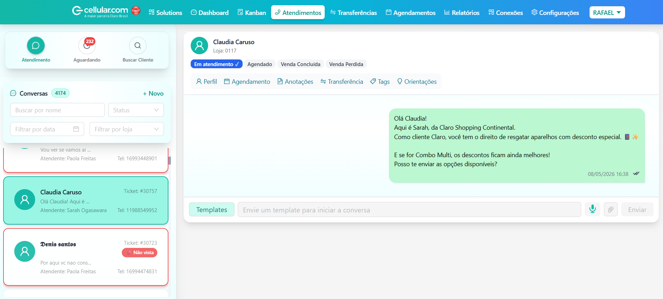Open the Tags tab
663x299 pixels.
click(x=380, y=81)
